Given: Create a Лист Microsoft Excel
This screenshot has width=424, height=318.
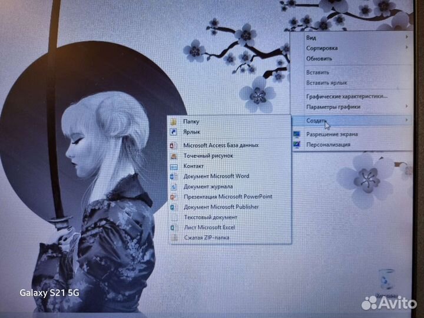Looking at the screenshot, I should click(229, 228).
